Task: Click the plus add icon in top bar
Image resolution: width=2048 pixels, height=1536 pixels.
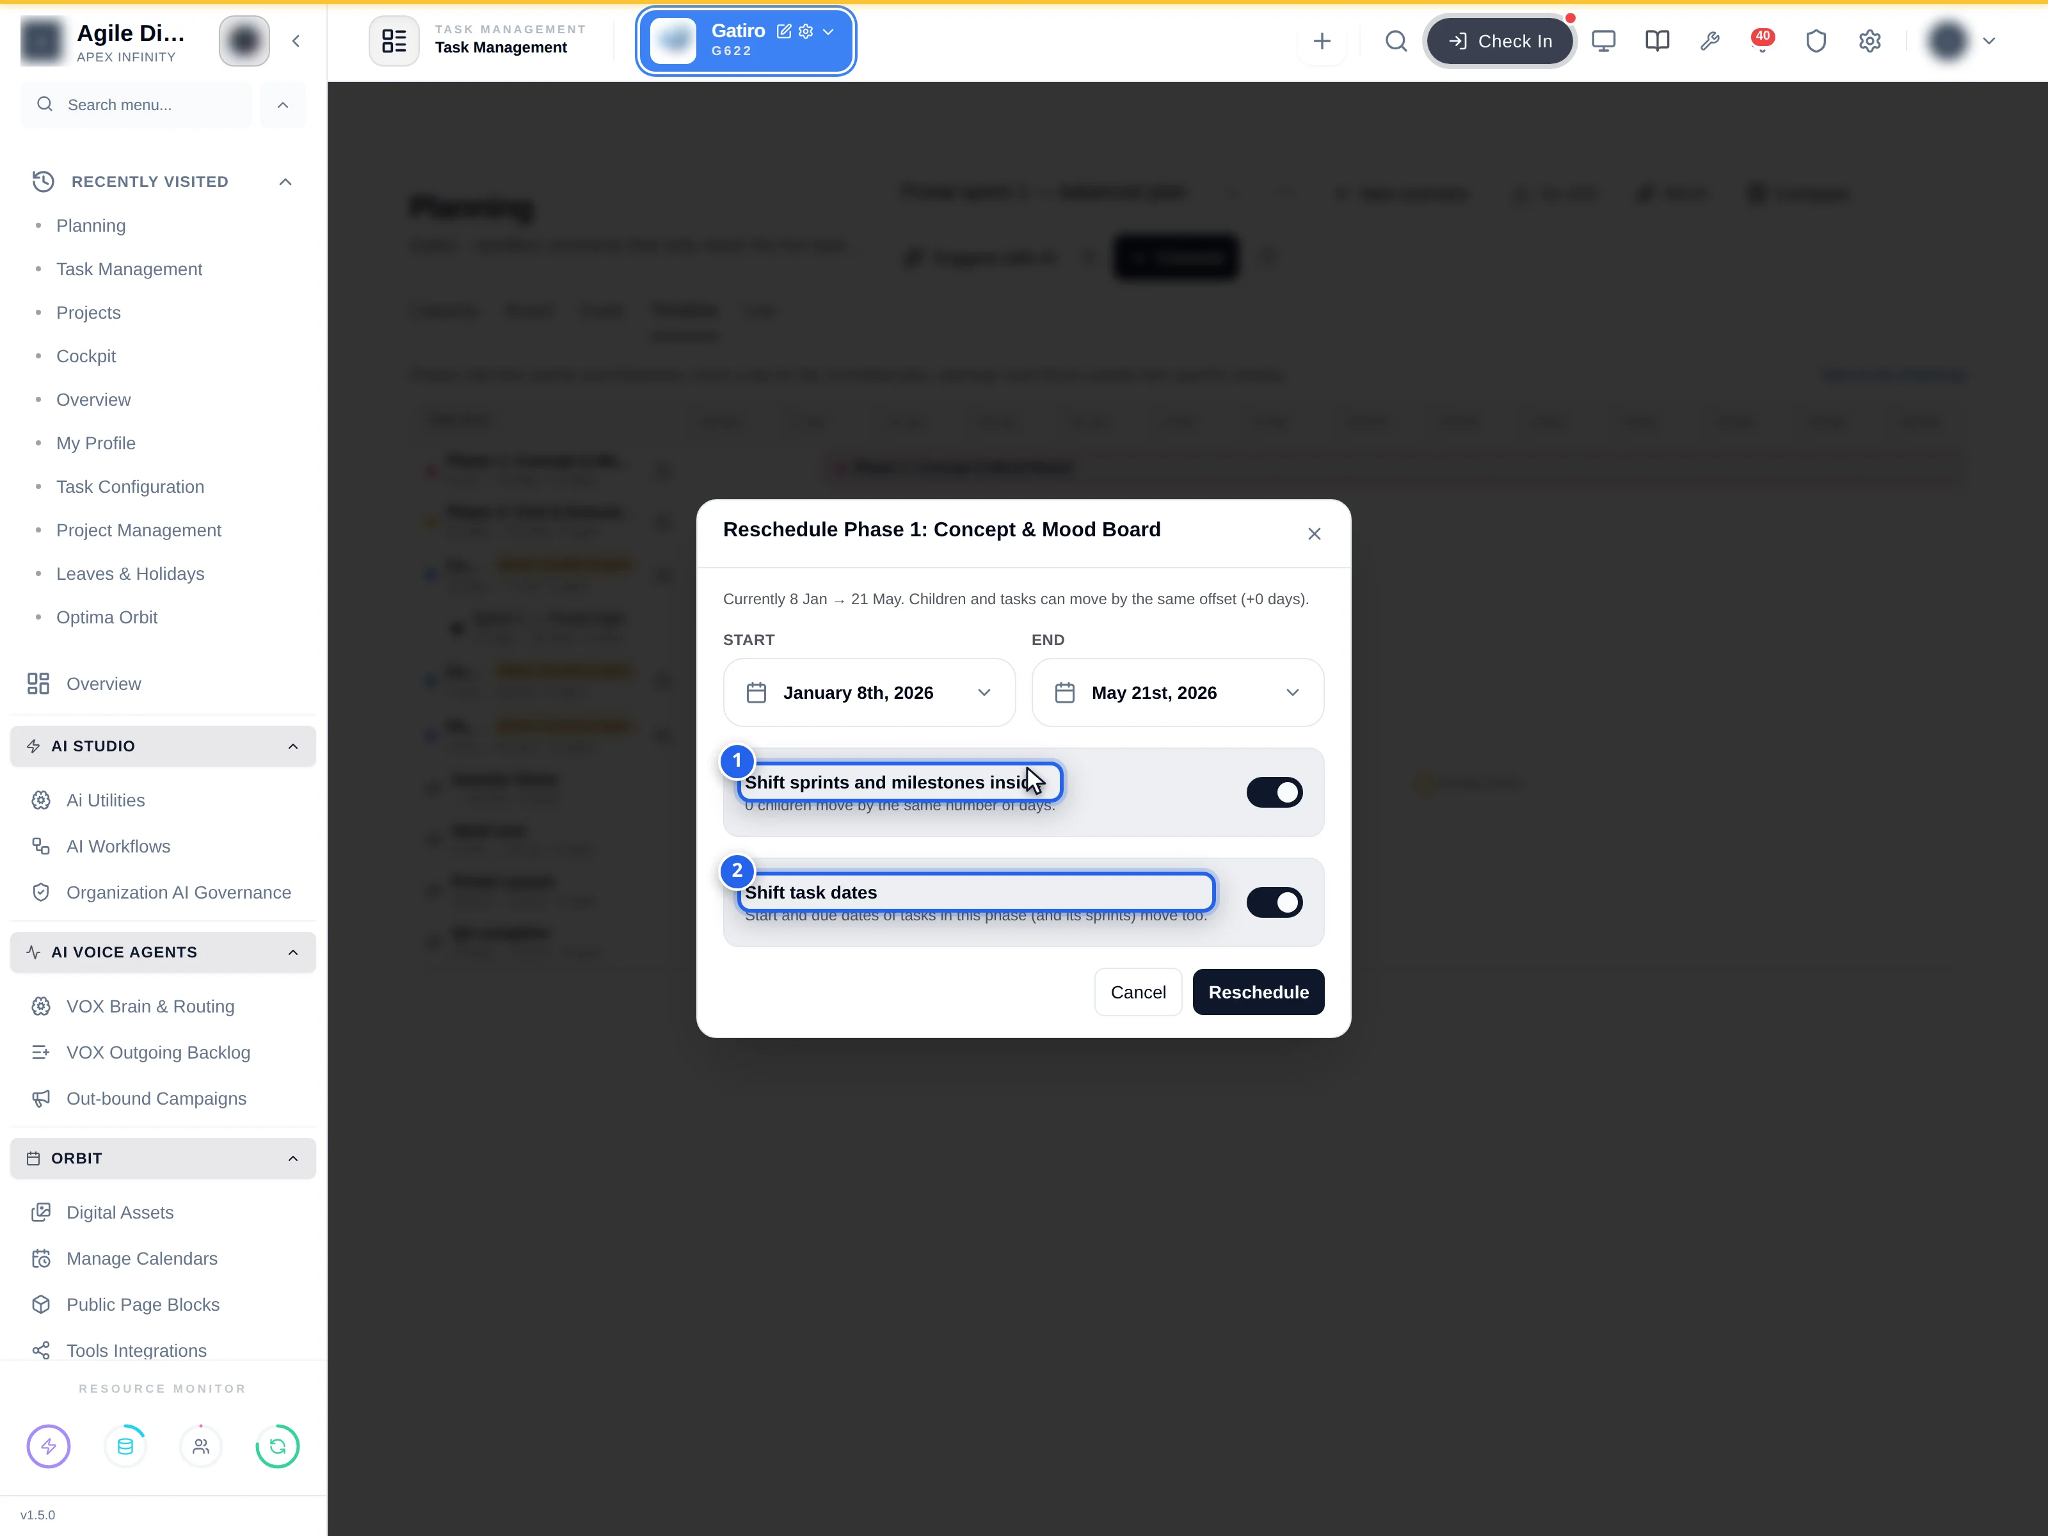Action: (1321, 41)
